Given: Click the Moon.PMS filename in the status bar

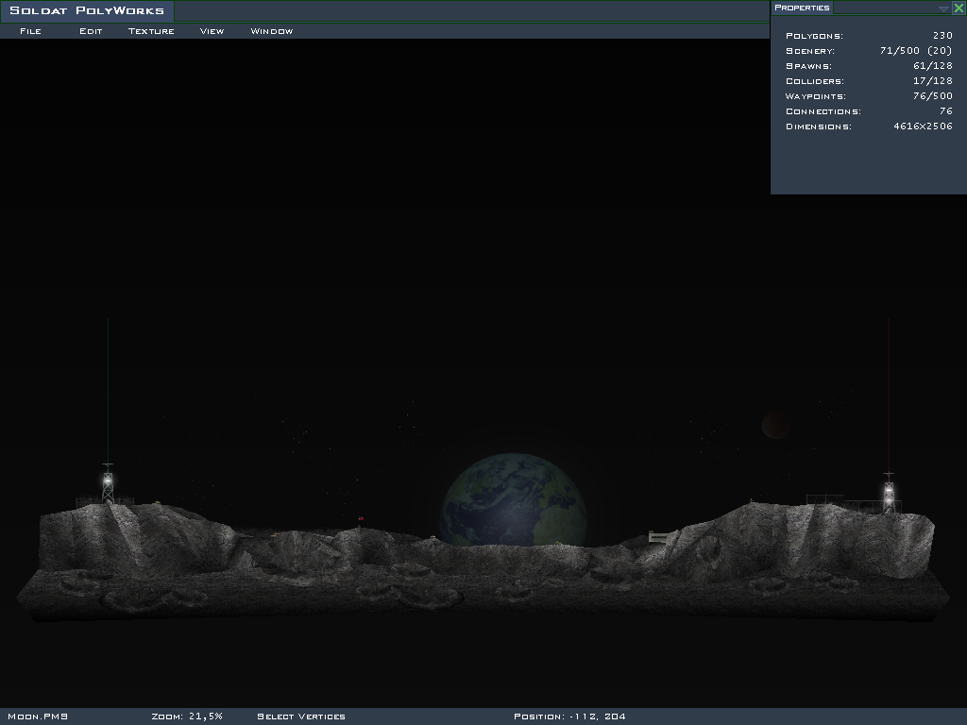Looking at the screenshot, I should [31, 717].
